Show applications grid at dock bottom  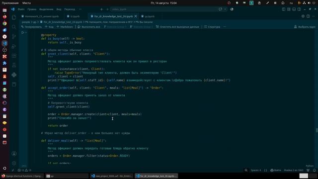pyautogui.click(x=4, y=168)
